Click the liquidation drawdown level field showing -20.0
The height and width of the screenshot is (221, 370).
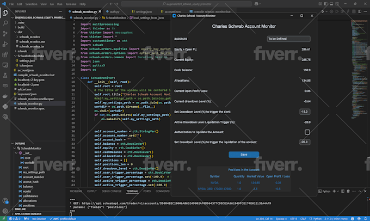click(305, 142)
